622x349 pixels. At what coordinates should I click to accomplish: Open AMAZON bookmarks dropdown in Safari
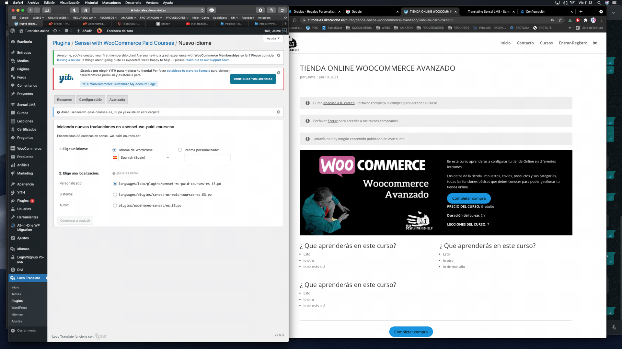129,18
